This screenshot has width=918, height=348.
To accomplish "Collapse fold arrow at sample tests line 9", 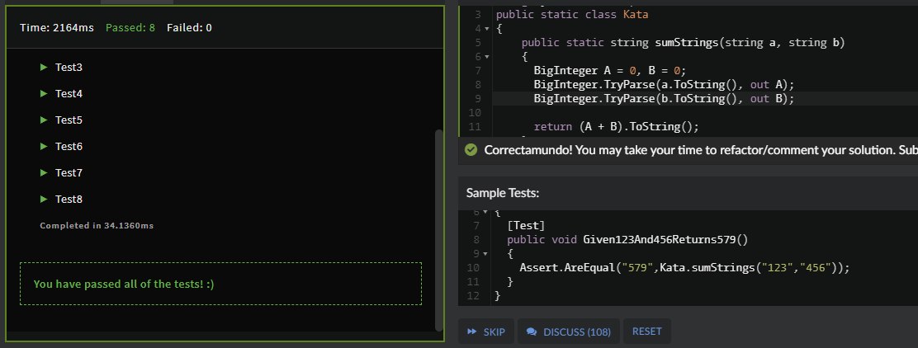I will point(485,254).
